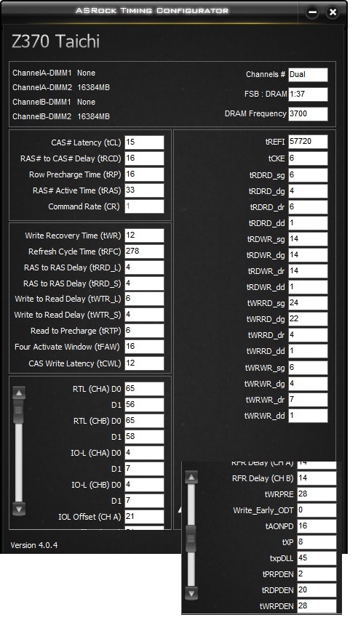Screen dimensions: 358x628
Task: Click the RTL (CHA) D0 field
Action: 144,389
